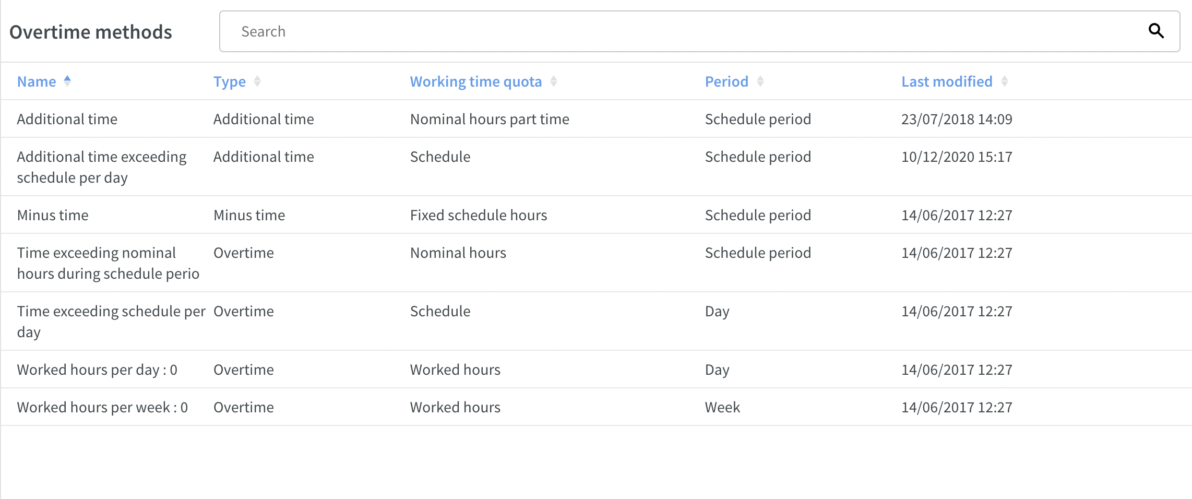The width and height of the screenshot is (1192, 499).
Task: Open Worked hours per day : 0
Action: tap(596, 370)
